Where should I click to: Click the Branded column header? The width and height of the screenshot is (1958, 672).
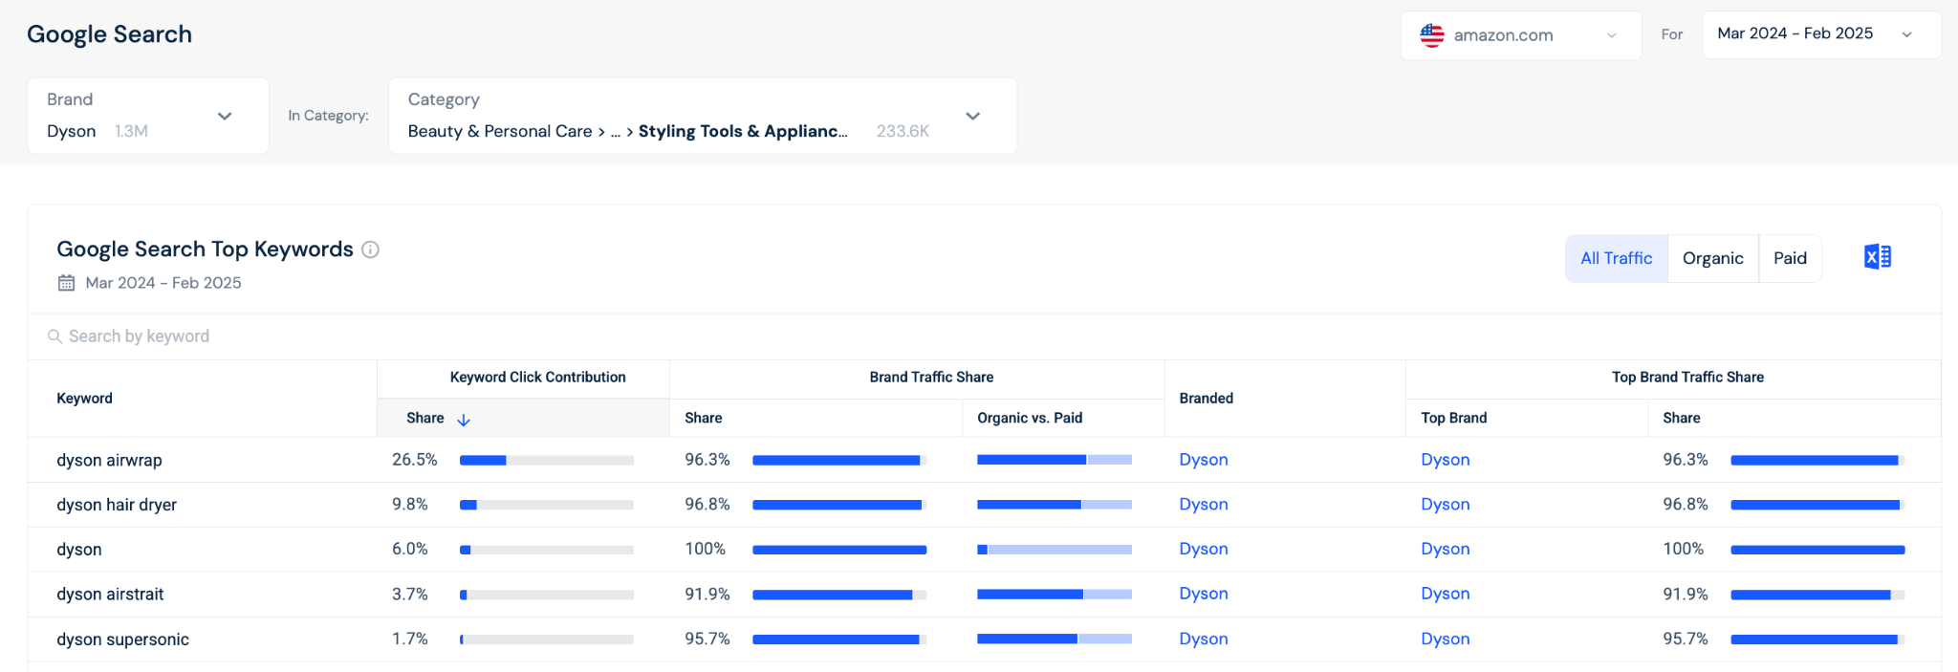(x=1207, y=399)
